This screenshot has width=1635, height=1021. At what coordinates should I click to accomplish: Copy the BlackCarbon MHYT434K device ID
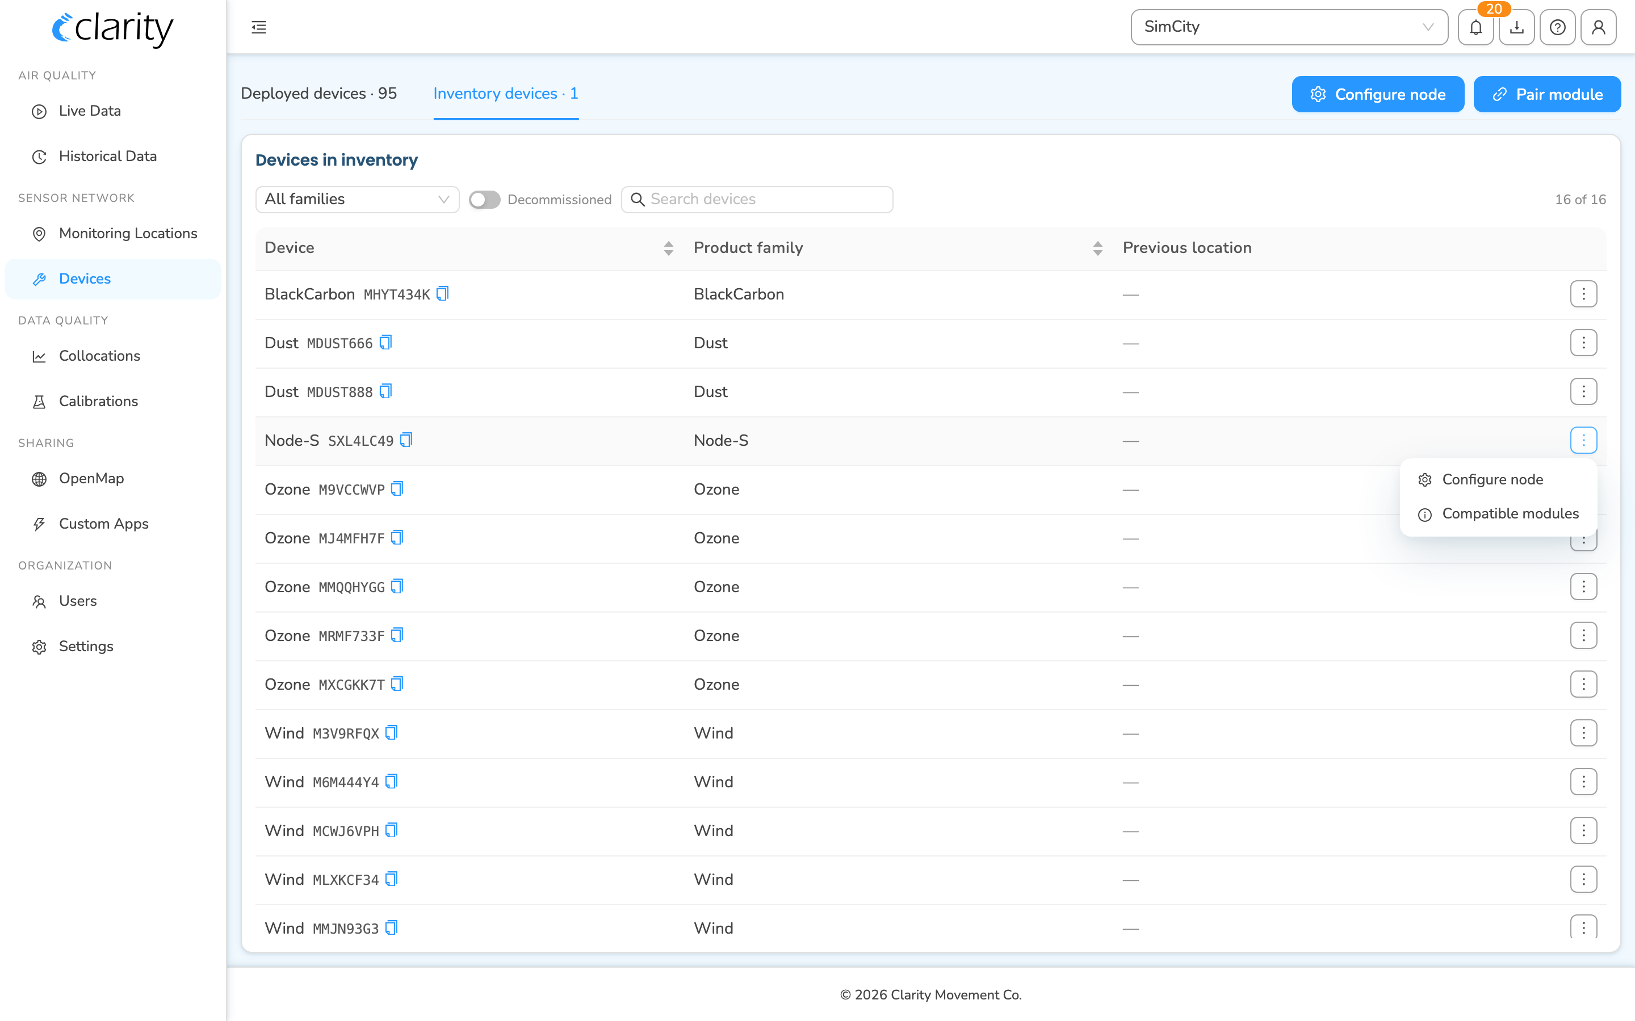(443, 294)
